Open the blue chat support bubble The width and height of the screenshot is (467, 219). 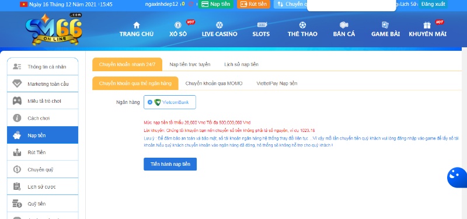[458, 178]
